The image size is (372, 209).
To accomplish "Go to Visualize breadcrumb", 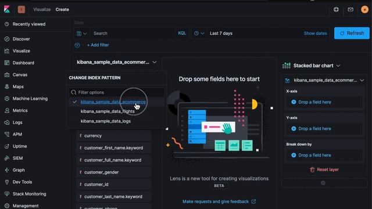I will pos(42,9).
